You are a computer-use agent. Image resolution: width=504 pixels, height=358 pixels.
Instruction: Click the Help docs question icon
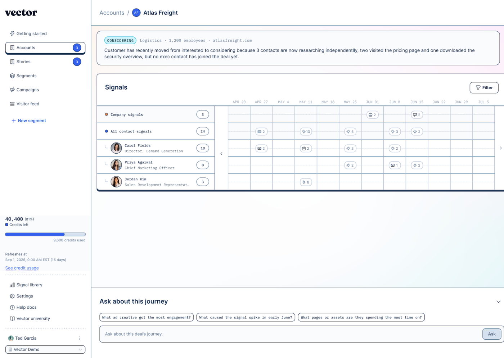12,307
